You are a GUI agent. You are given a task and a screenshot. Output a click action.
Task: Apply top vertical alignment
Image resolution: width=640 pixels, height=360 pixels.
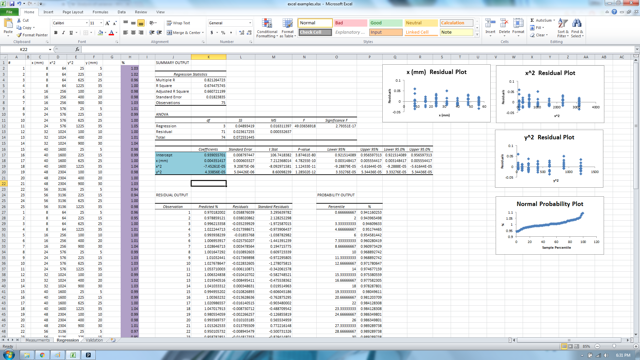pos(126,23)
